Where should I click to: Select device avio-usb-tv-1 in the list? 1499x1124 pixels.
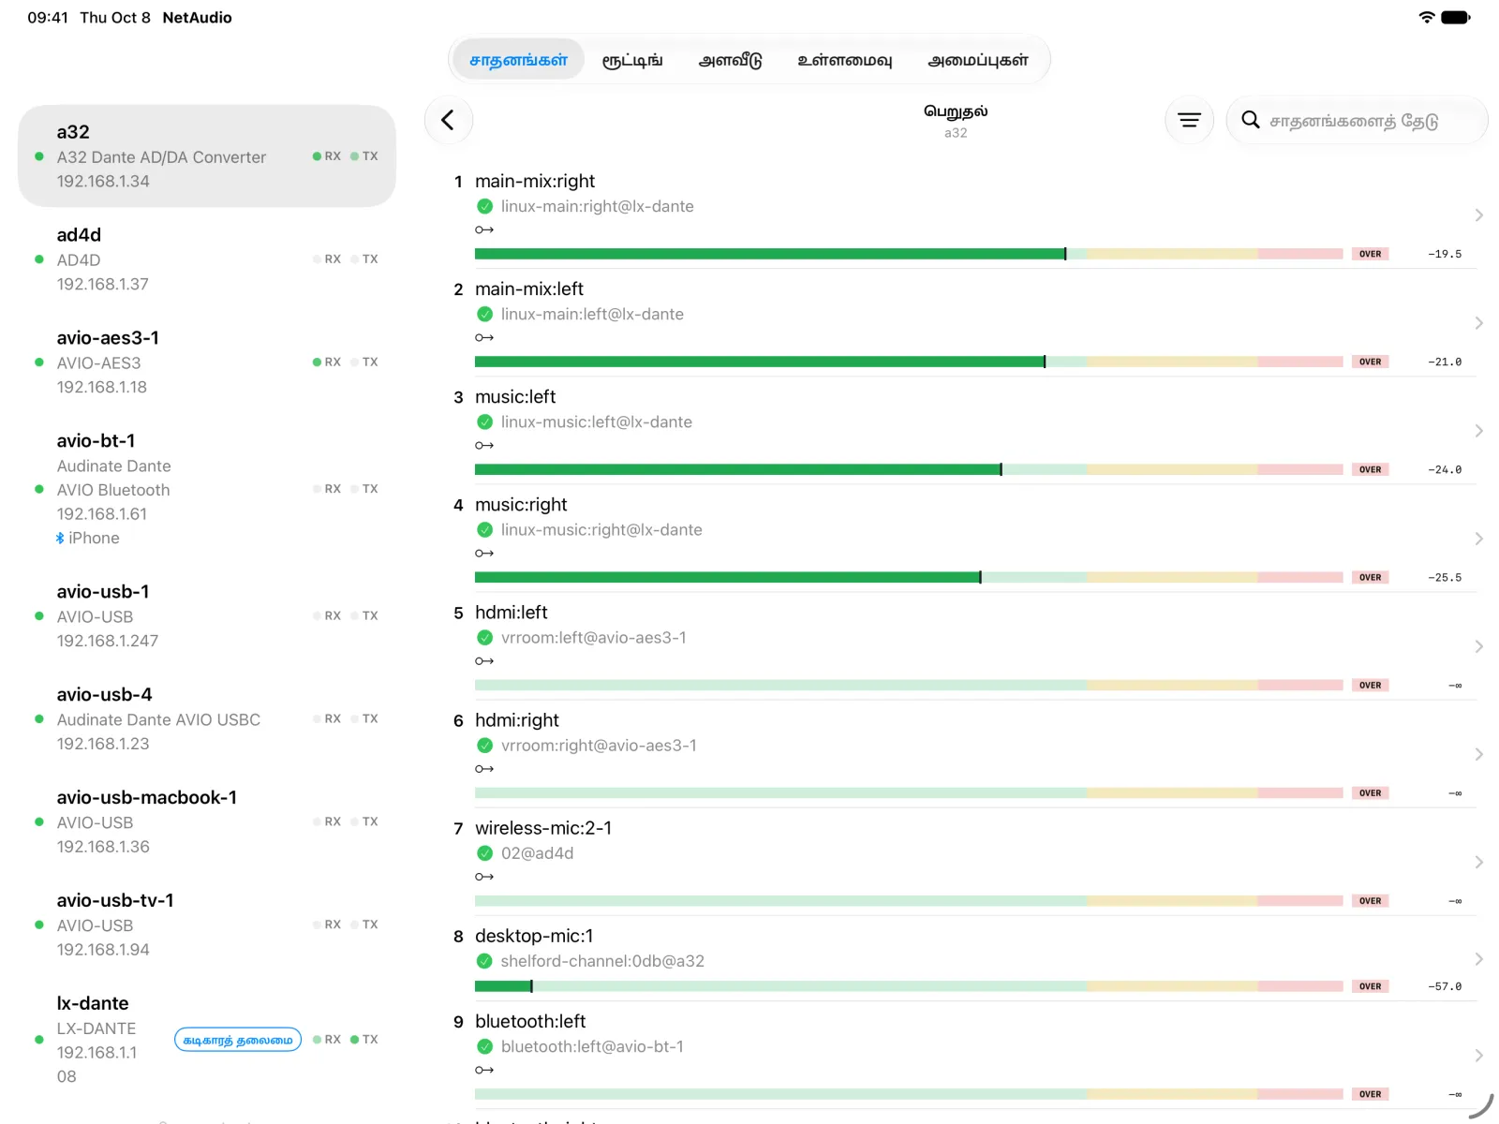207,924
